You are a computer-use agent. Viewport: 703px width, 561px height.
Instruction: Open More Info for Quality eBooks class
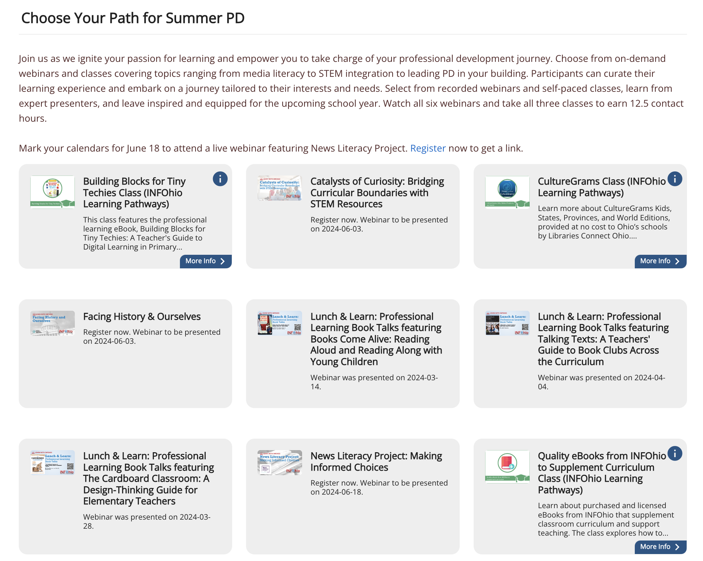[x=661, y=547]
